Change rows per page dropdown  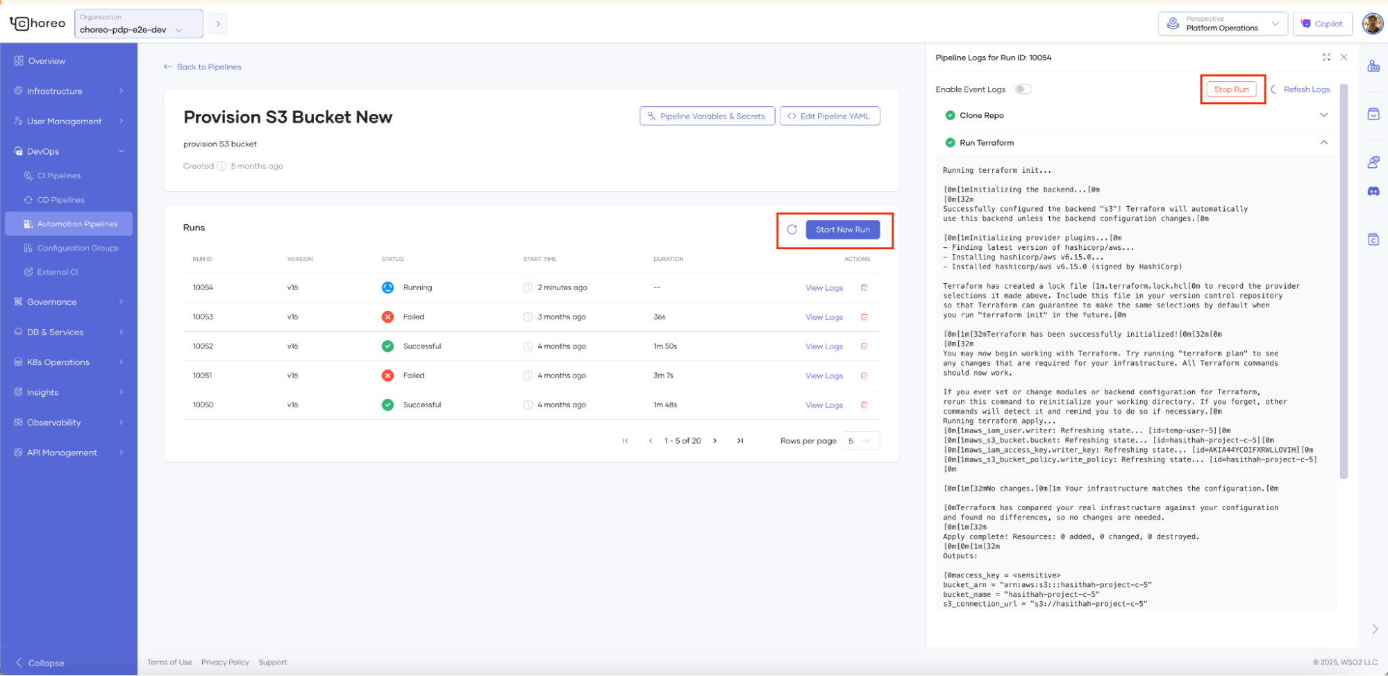point(860,441)
